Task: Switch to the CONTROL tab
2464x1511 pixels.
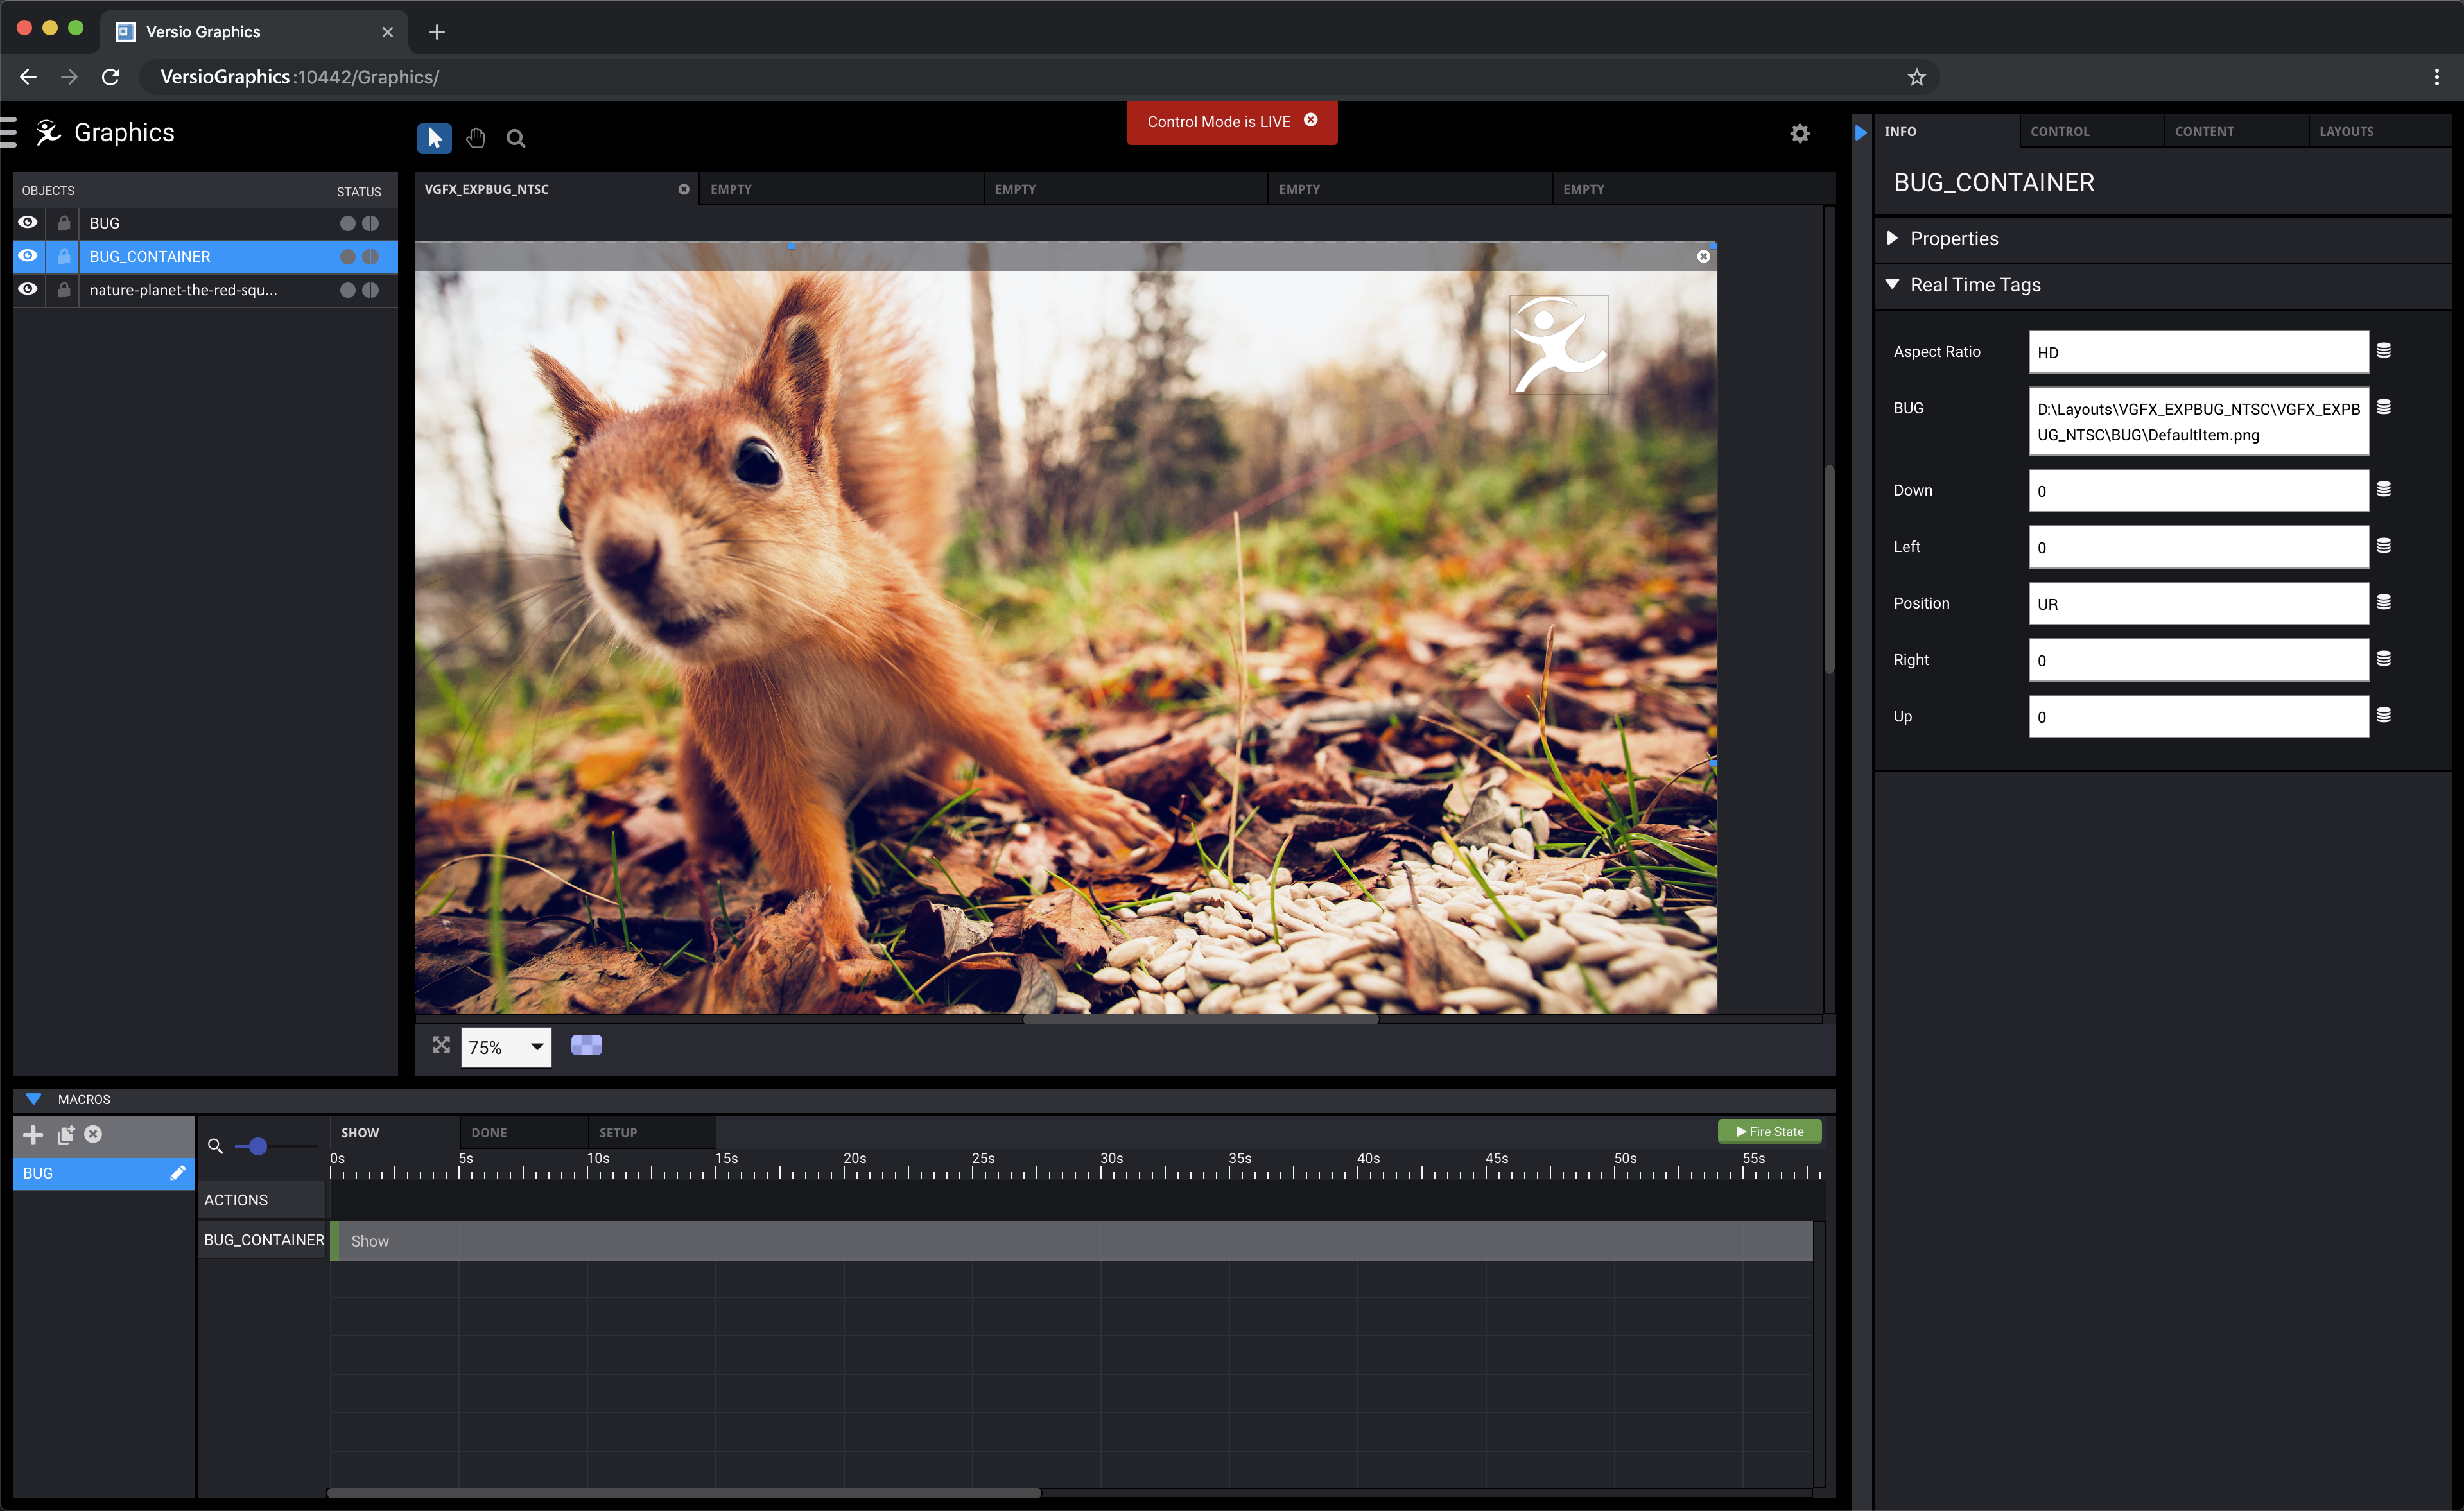Action: [2060, 131]
